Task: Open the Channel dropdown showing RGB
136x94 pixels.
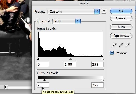Action: [x=66, y=21]
